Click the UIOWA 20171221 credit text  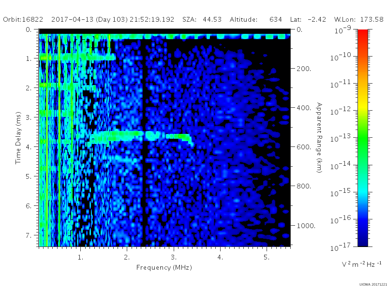[373, 285]
